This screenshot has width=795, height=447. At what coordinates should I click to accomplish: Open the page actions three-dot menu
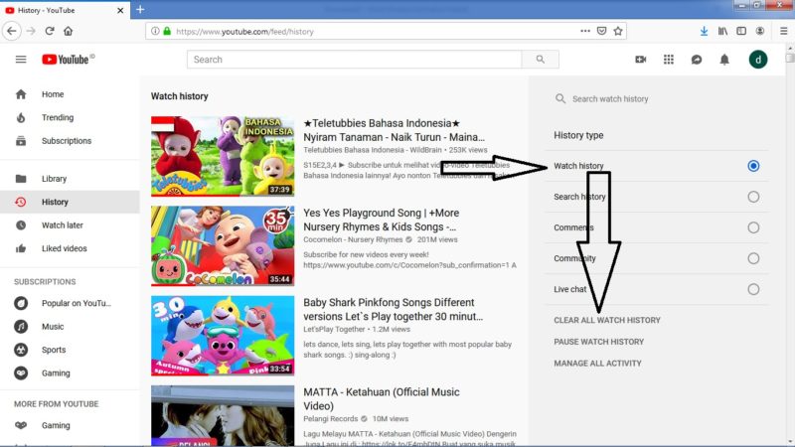tap(585, 31)
